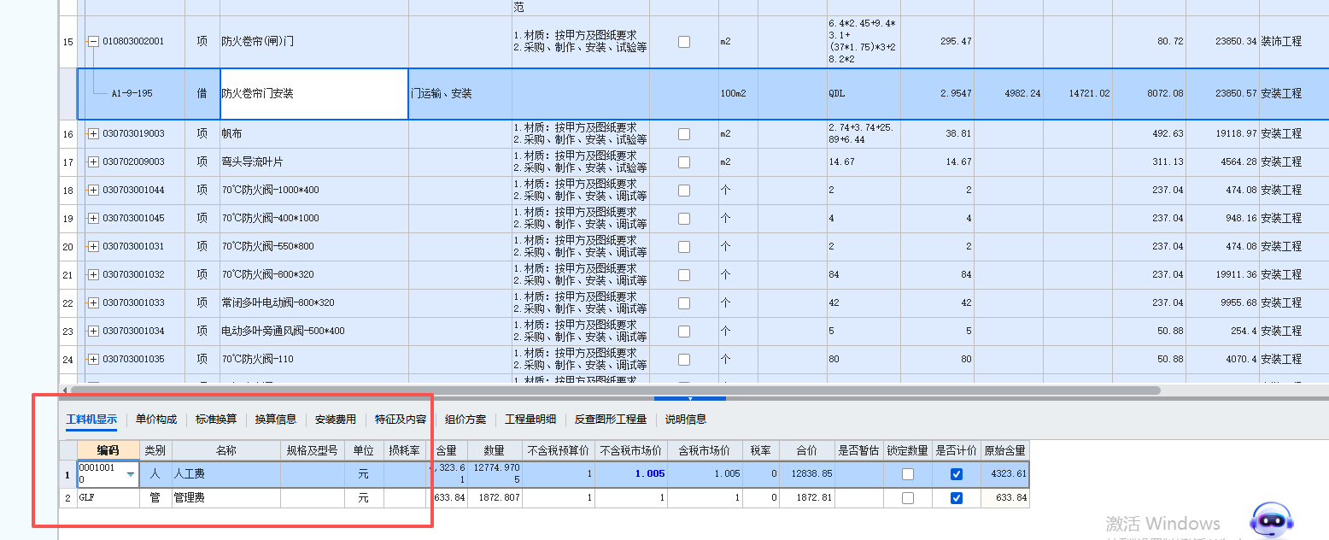The image size is (1329, 540).
Task: Check the 暂估 checkbox for 弯头导流叶片 row
Action: pos(683,161)
